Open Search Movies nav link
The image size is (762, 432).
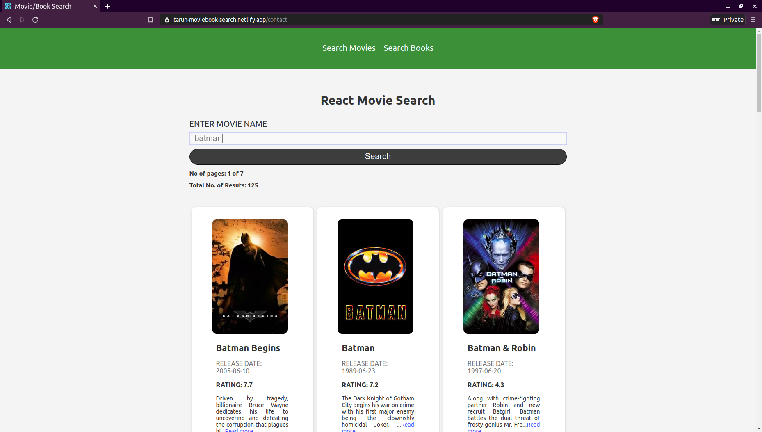coord(349,48)
